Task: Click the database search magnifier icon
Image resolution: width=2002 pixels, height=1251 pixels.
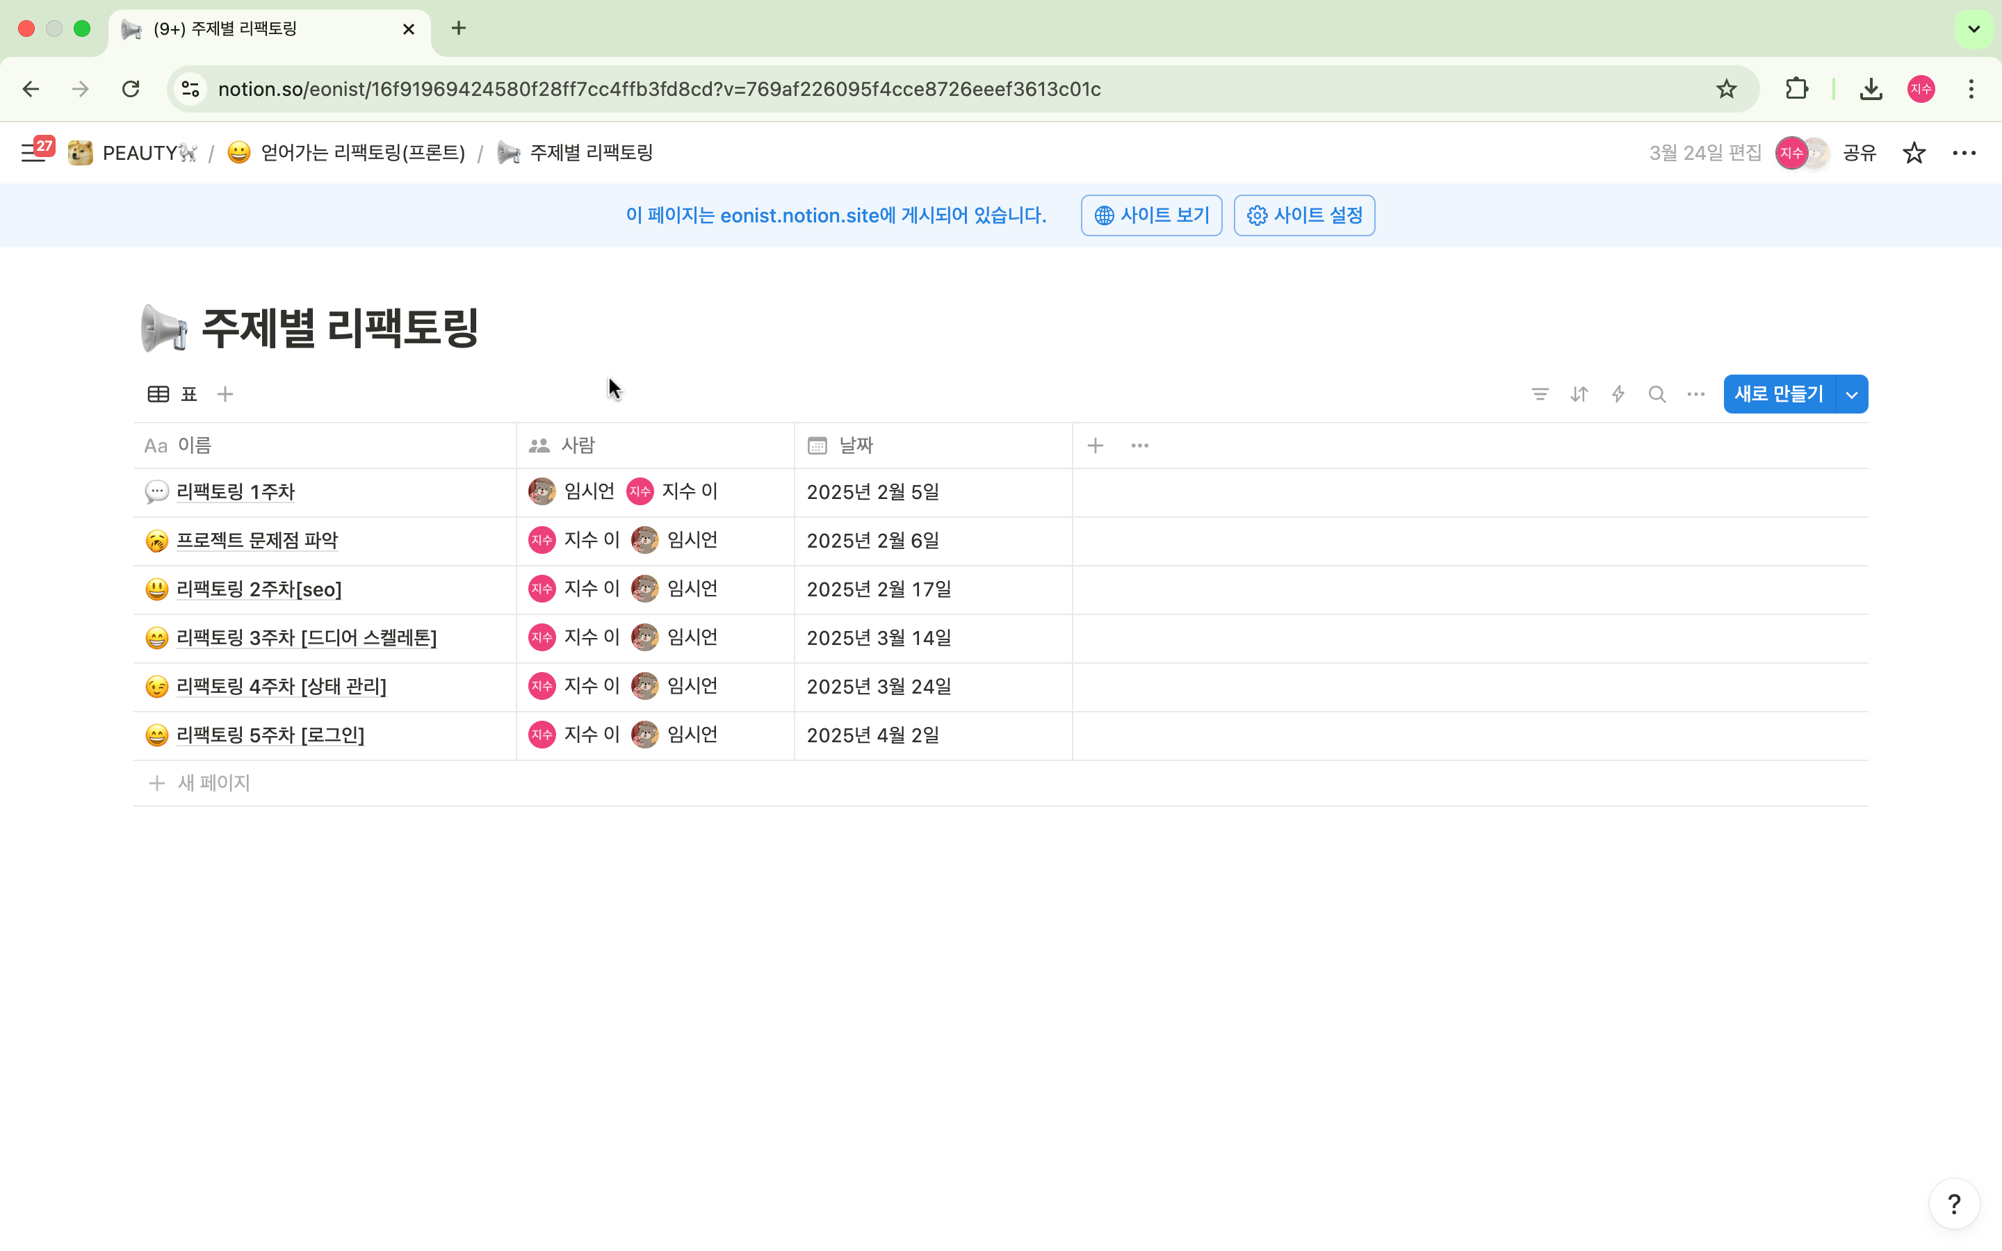Action: [x=1657, y=395]
